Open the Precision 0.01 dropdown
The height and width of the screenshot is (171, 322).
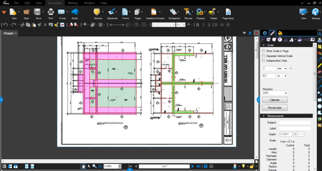[275, 93]
